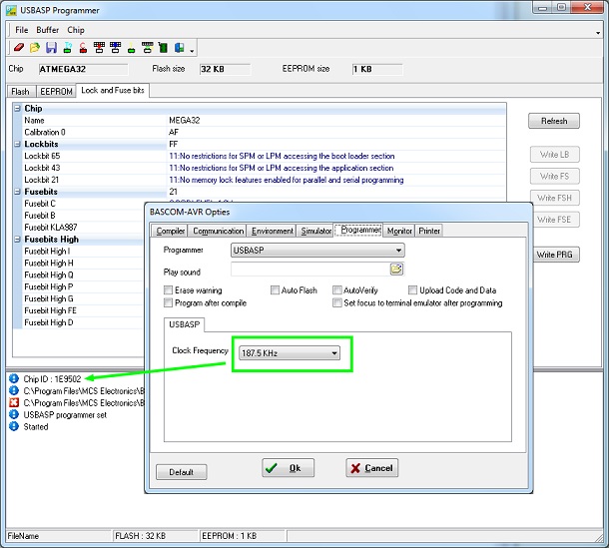Collapse the Lockbits tree section
This screenshot has width=609, height=548.
[x=17, y=144]
